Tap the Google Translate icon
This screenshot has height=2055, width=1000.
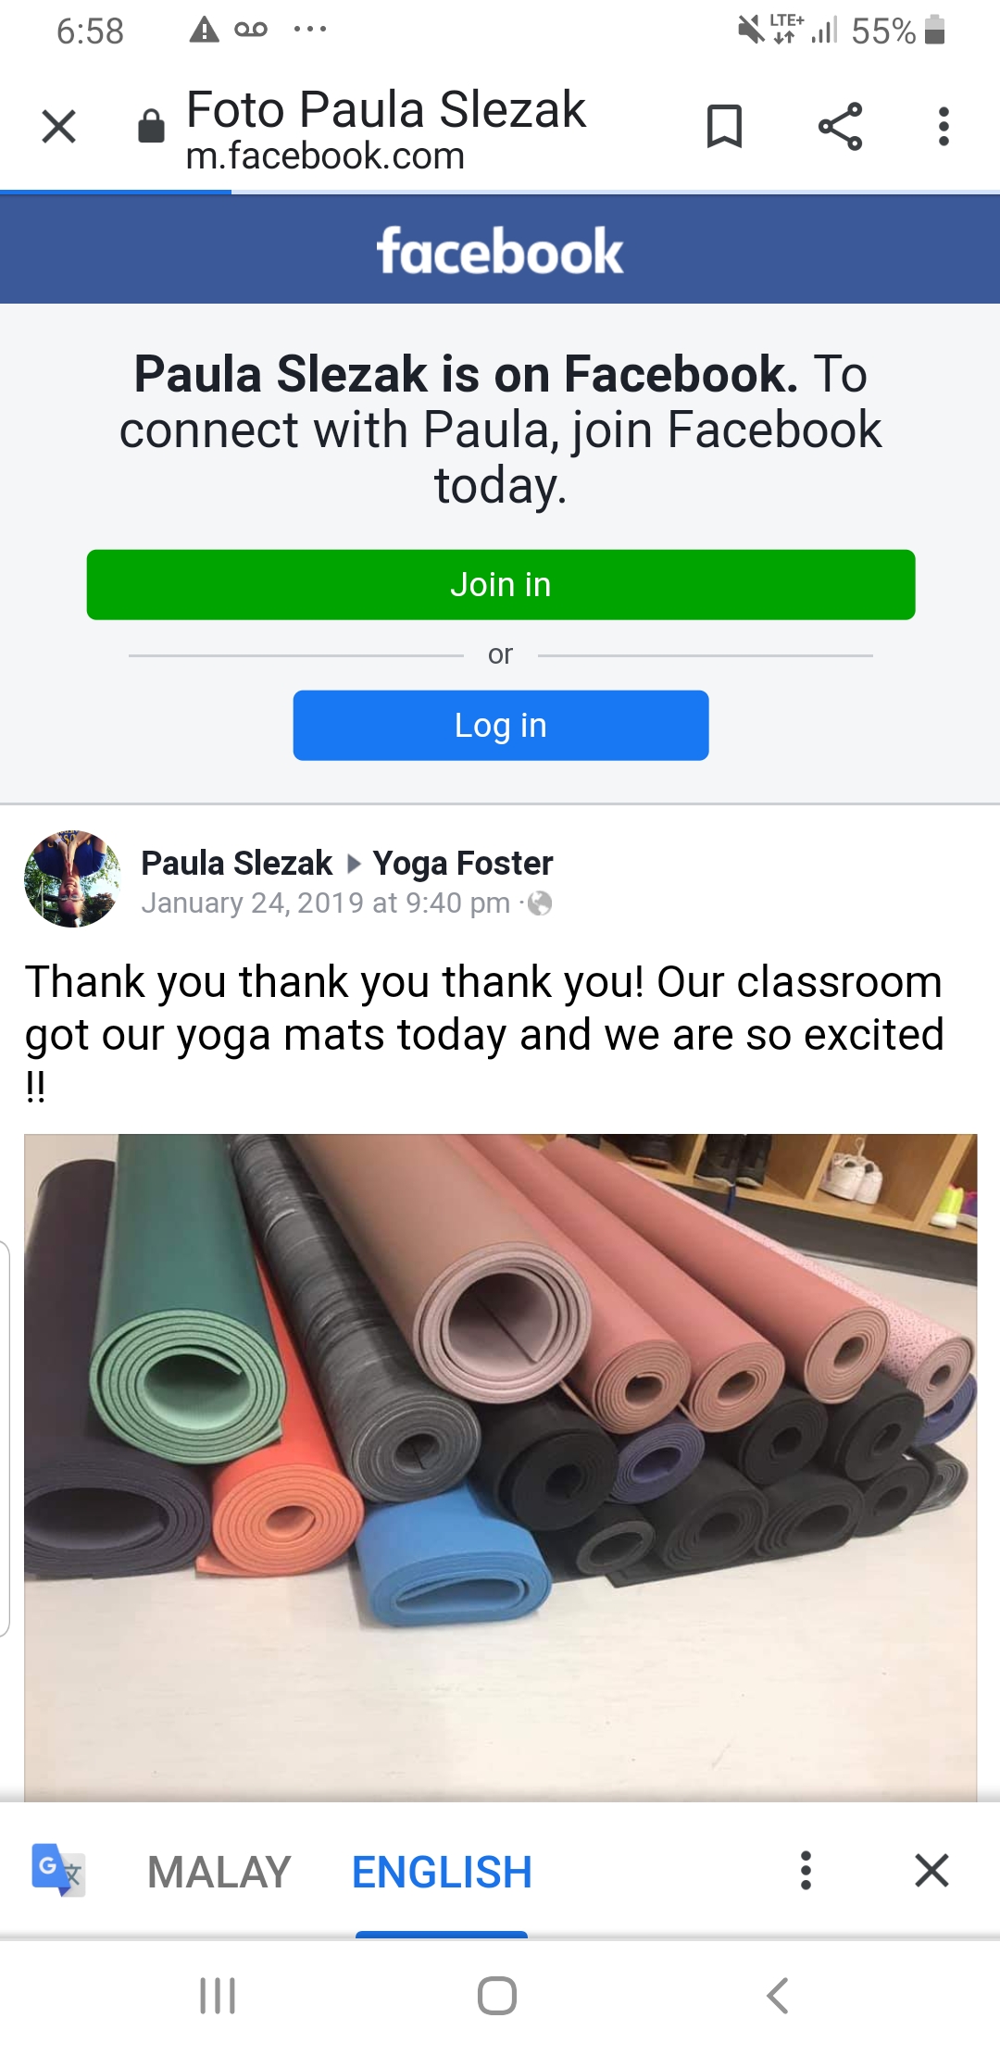coord(58,1871)
